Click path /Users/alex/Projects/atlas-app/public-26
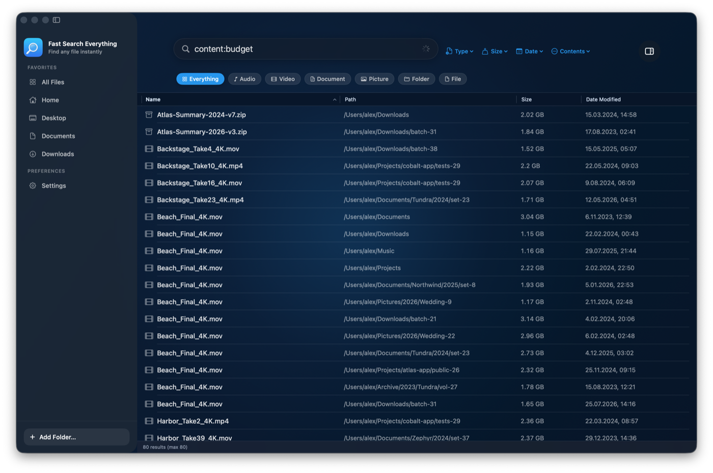 tap(401, 370)
